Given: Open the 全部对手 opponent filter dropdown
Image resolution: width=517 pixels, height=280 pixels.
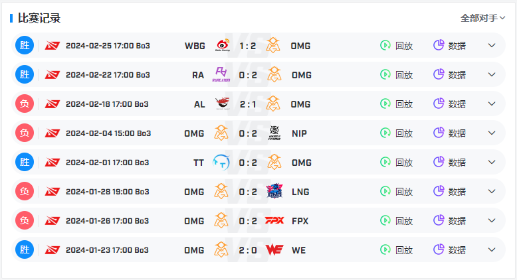Looking at the screenshot, I should (482, 18).
